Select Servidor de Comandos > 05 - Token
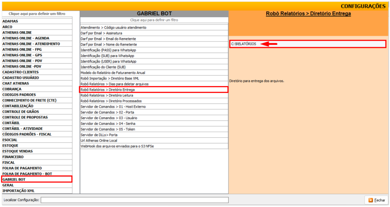This screenshot has width=390, height=207. click(x=153, y=129)
